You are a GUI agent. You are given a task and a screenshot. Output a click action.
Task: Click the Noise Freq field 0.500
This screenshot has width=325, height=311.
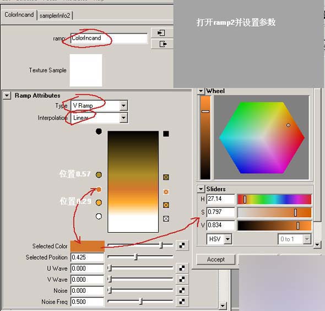[87, 302]
